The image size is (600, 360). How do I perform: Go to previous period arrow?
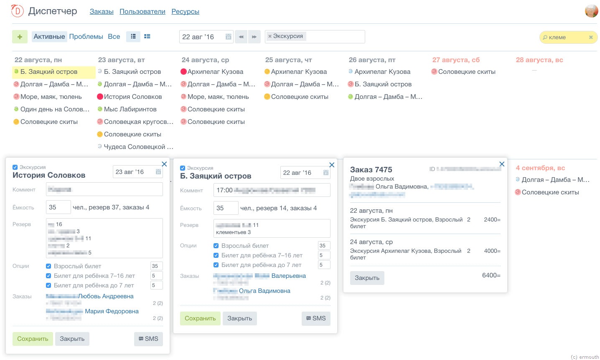(241, 37)
